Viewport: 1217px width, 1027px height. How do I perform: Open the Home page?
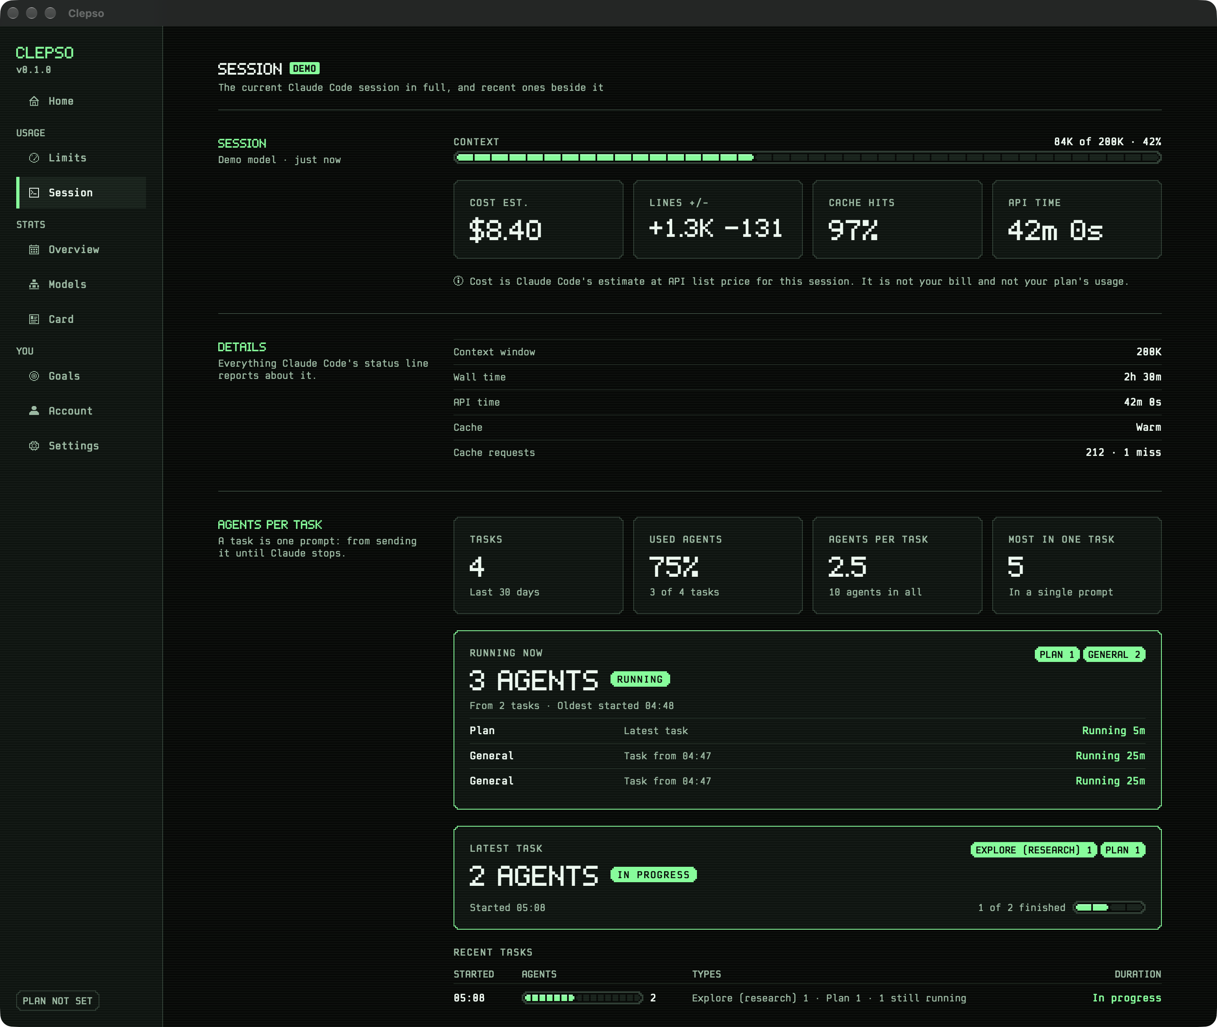pos(61,101)
